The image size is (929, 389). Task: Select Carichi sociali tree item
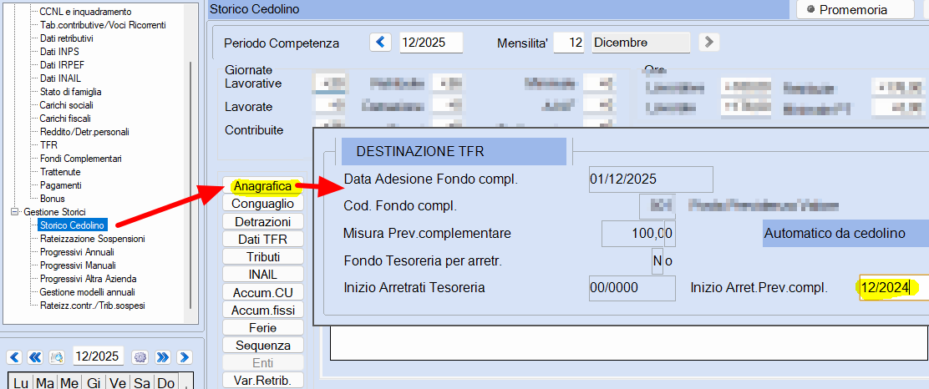66,105
